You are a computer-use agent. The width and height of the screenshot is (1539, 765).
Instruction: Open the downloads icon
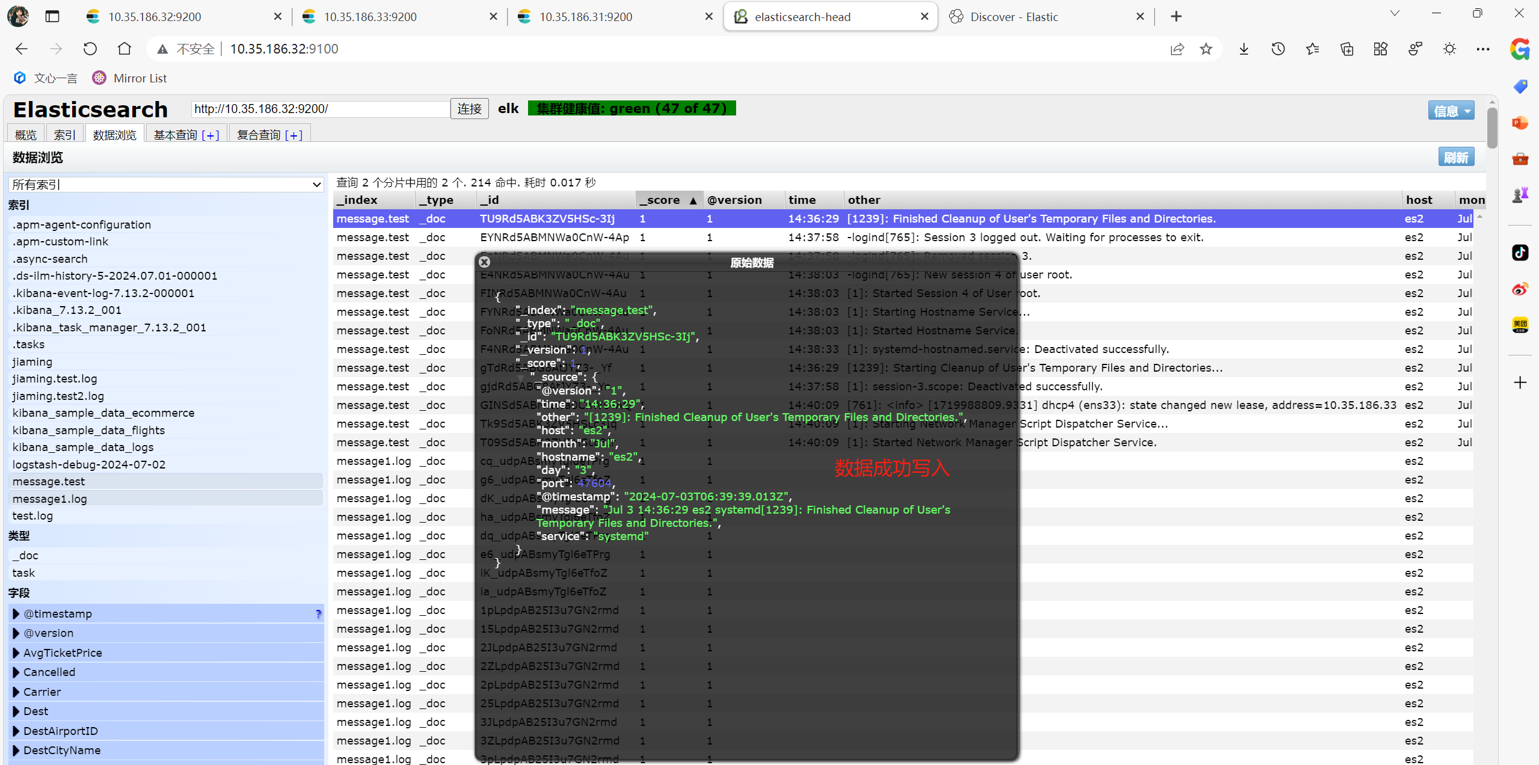click(1244, 49)
